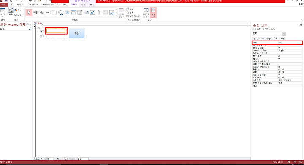Screen dimensions: 304x165
Task: Save using the Quick Access toolbar icon
Action: click(x=6, y=1)
